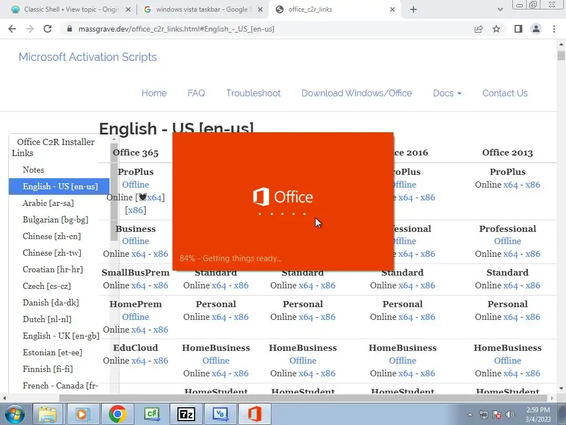
Task: Open the Visual Basic taskbar icon
Action: [221, 414]
